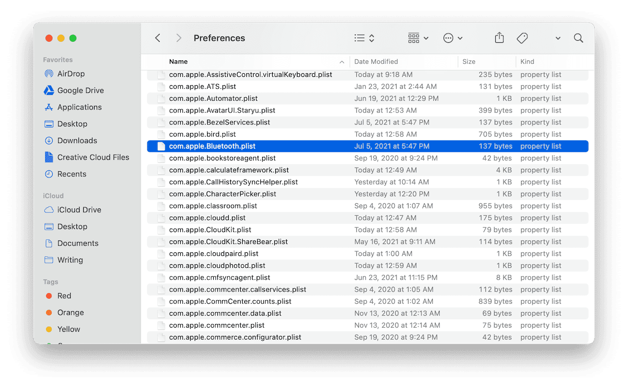
Task: Select the com.apple.Bluetooth.plist file
Action: (x=368, y=147)
